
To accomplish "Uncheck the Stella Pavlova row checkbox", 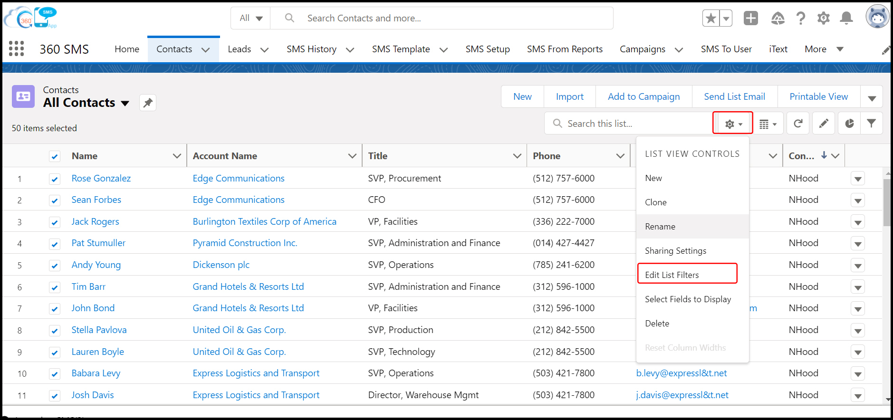I will click(55, 331).
